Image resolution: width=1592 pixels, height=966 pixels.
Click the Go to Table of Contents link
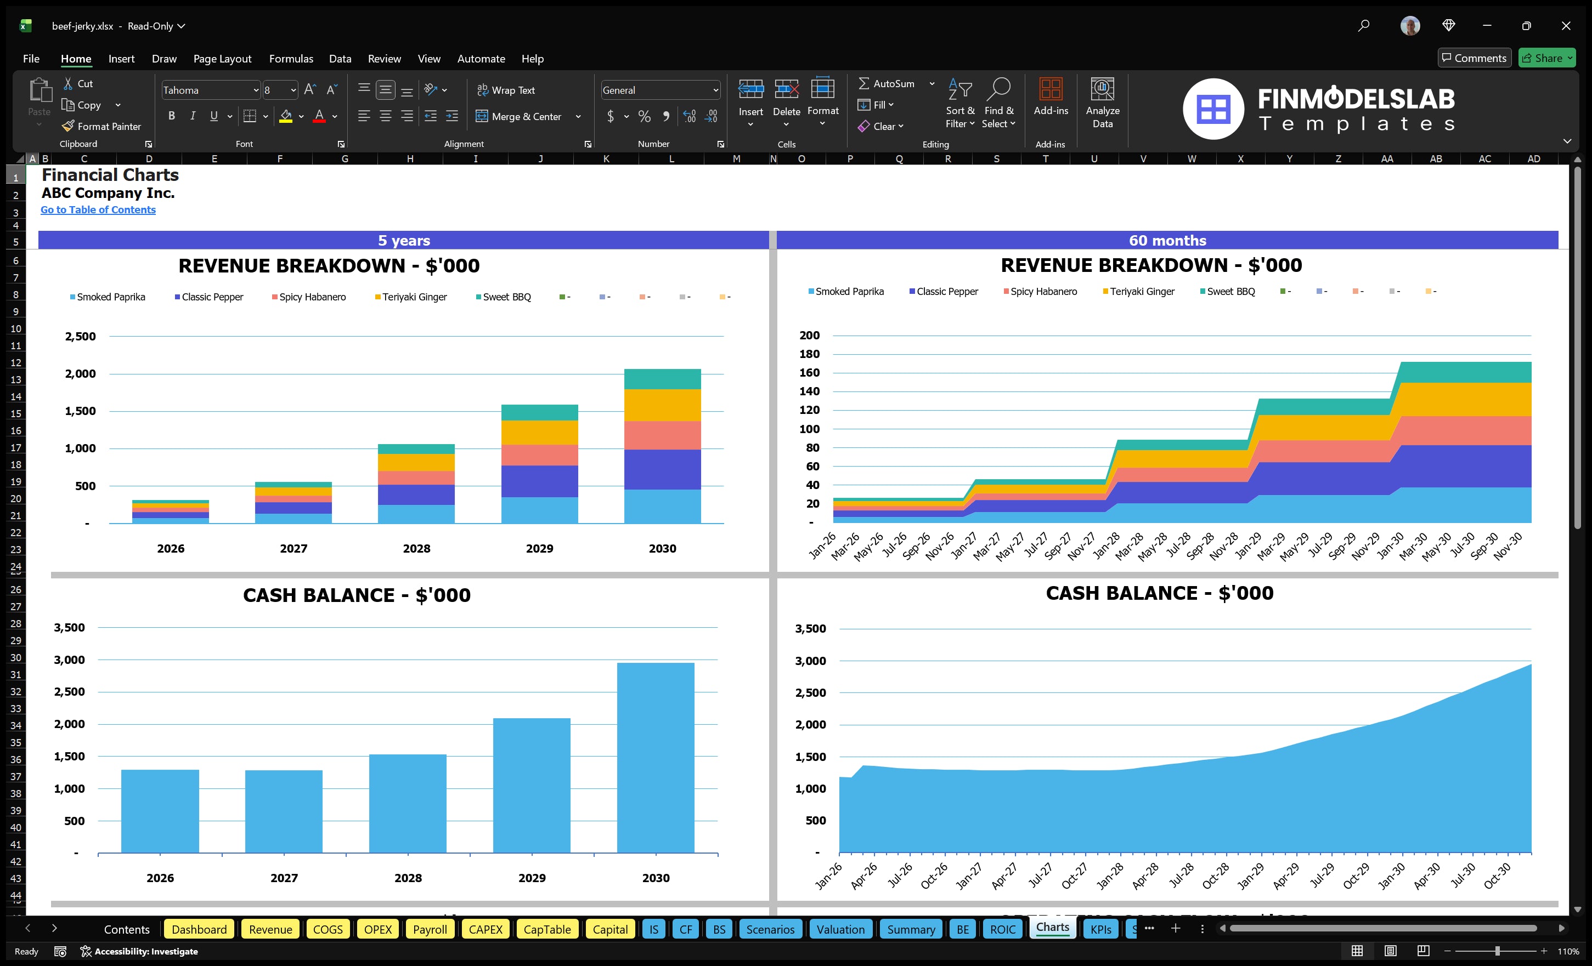98,210
